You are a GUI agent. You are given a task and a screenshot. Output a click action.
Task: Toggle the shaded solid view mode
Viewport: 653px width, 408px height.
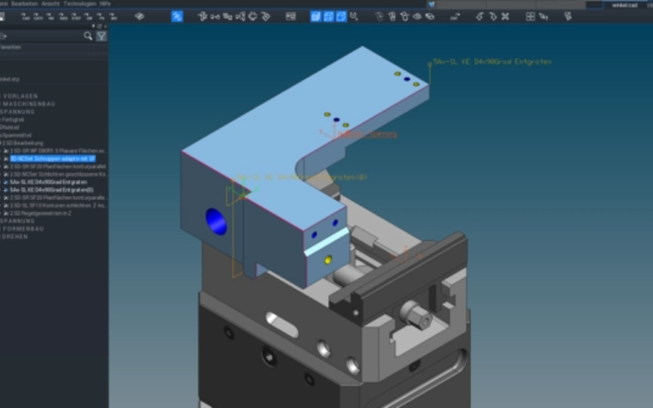(316, 16)
